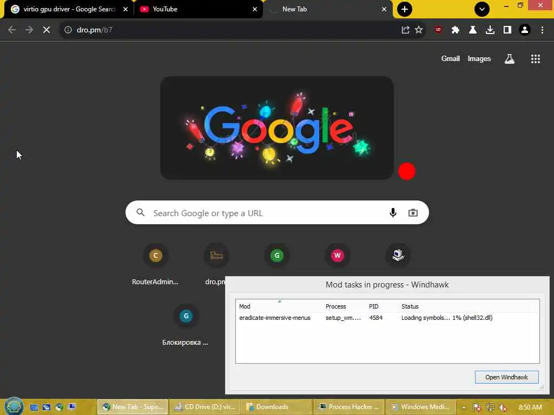Show hidden tray icons arrow

click(464, 407)
